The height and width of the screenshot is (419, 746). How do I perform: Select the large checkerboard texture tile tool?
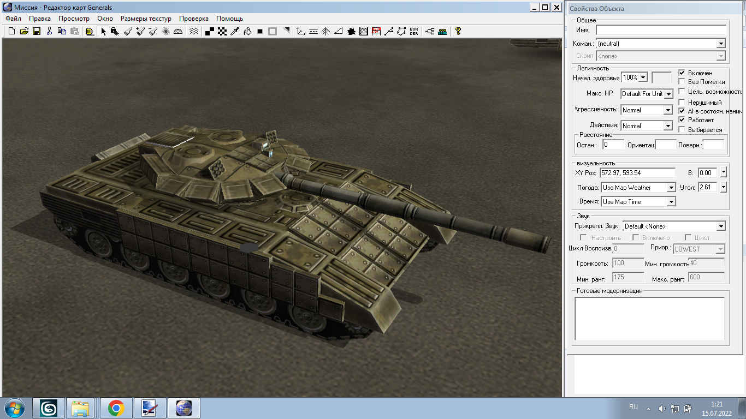[x=210, y=31]
